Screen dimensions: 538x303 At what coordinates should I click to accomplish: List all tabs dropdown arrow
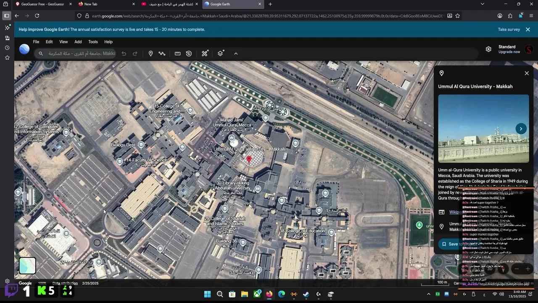click(482, 4)
